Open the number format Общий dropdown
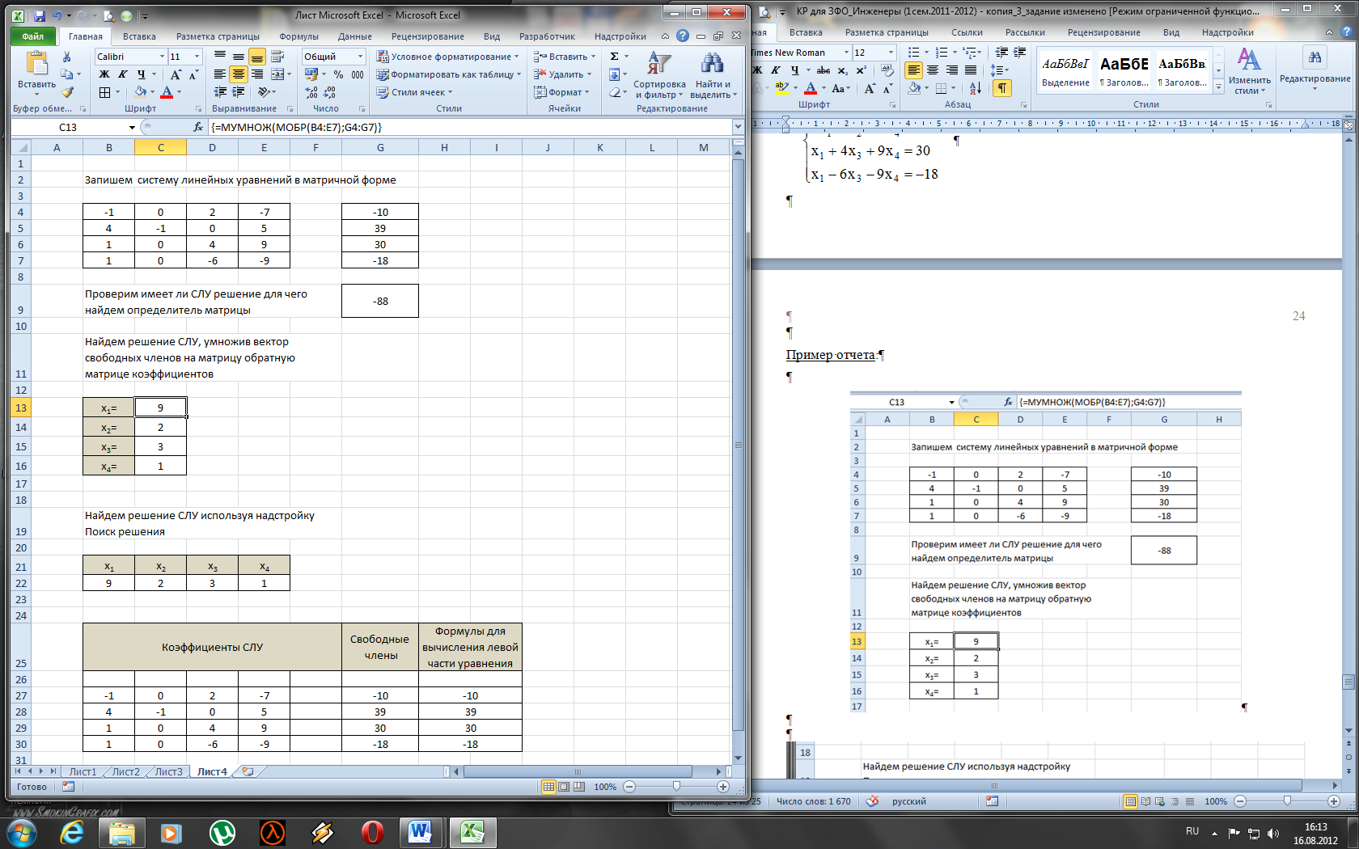This screenshot has height=849, width=1359. (361, 57)
